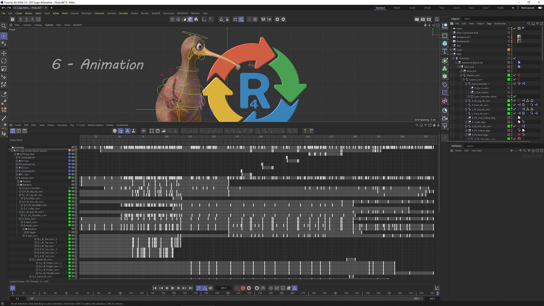Toggle enable checkmark of Master_con+ object

pyautogui.click(x=515, y=75)
